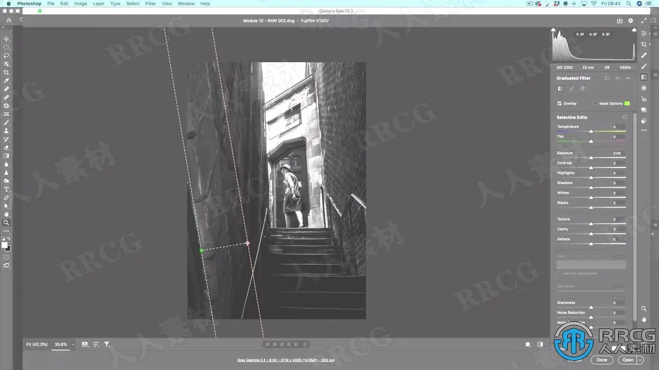The height and width of the screenshot is (370, 659).
Task: Click the Open button
Action: [x=628, y=360]
